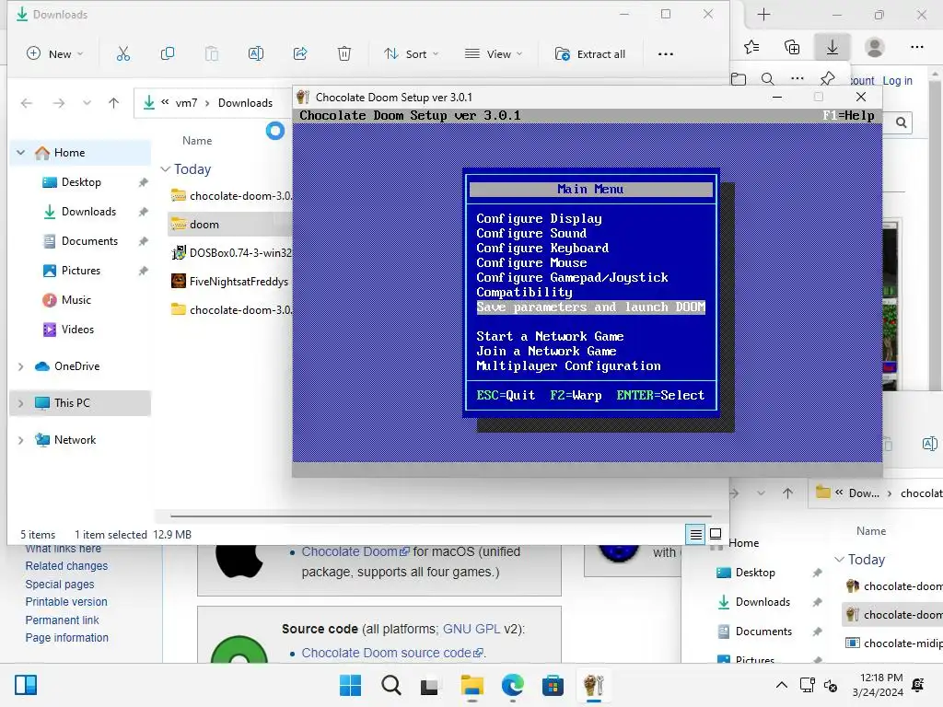Open the Chocolate Doom for macOS link
Viewport: 943px width, 707px height.
(355, 551)
